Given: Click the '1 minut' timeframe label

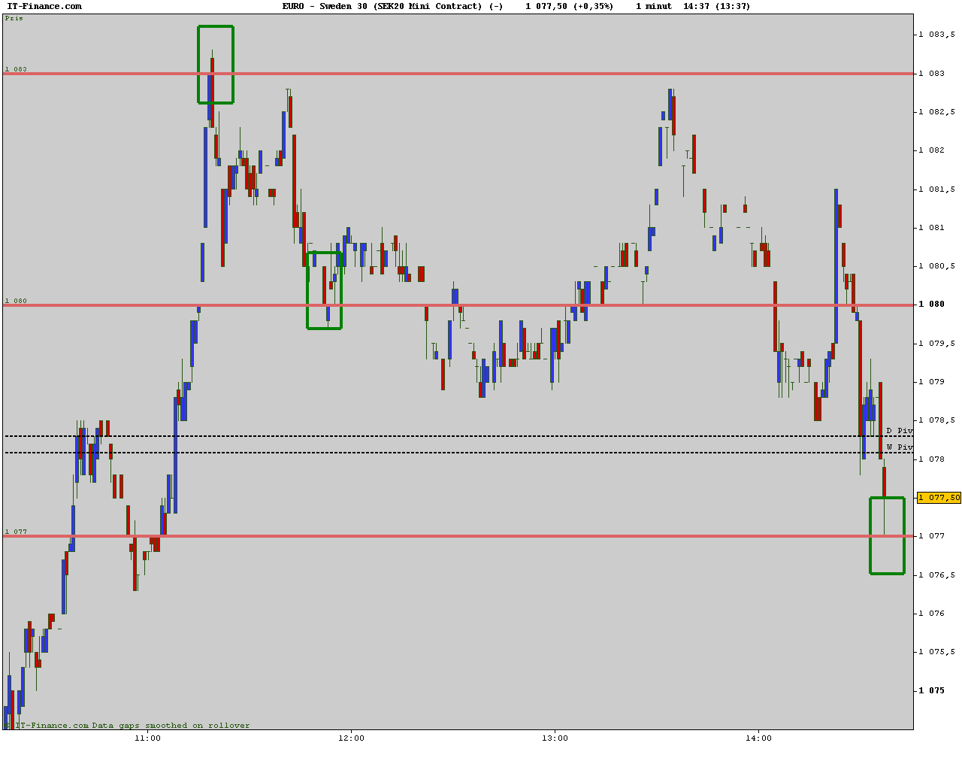Looking at the screenshot, I should coord(655,6).
